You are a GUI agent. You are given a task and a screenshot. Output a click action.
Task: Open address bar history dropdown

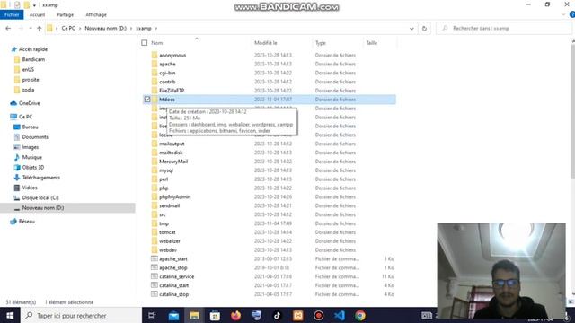[411, 28]
